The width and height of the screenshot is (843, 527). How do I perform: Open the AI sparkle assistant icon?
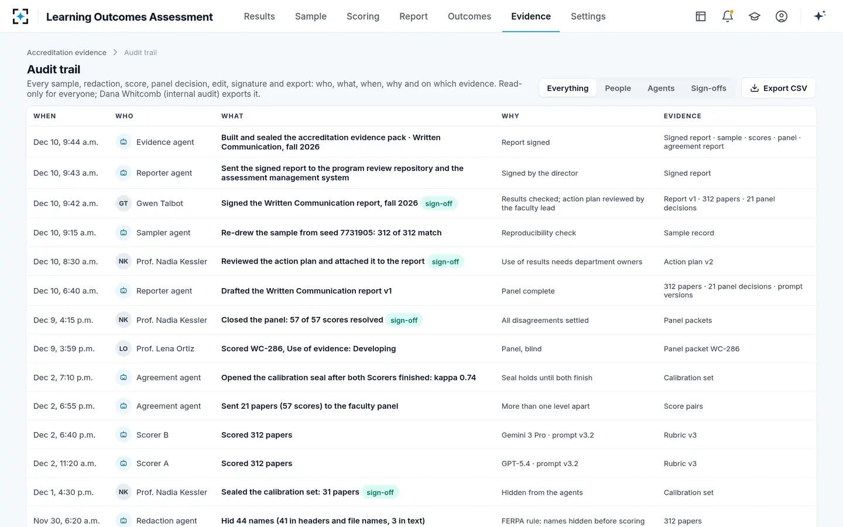(x=820, y=16)
